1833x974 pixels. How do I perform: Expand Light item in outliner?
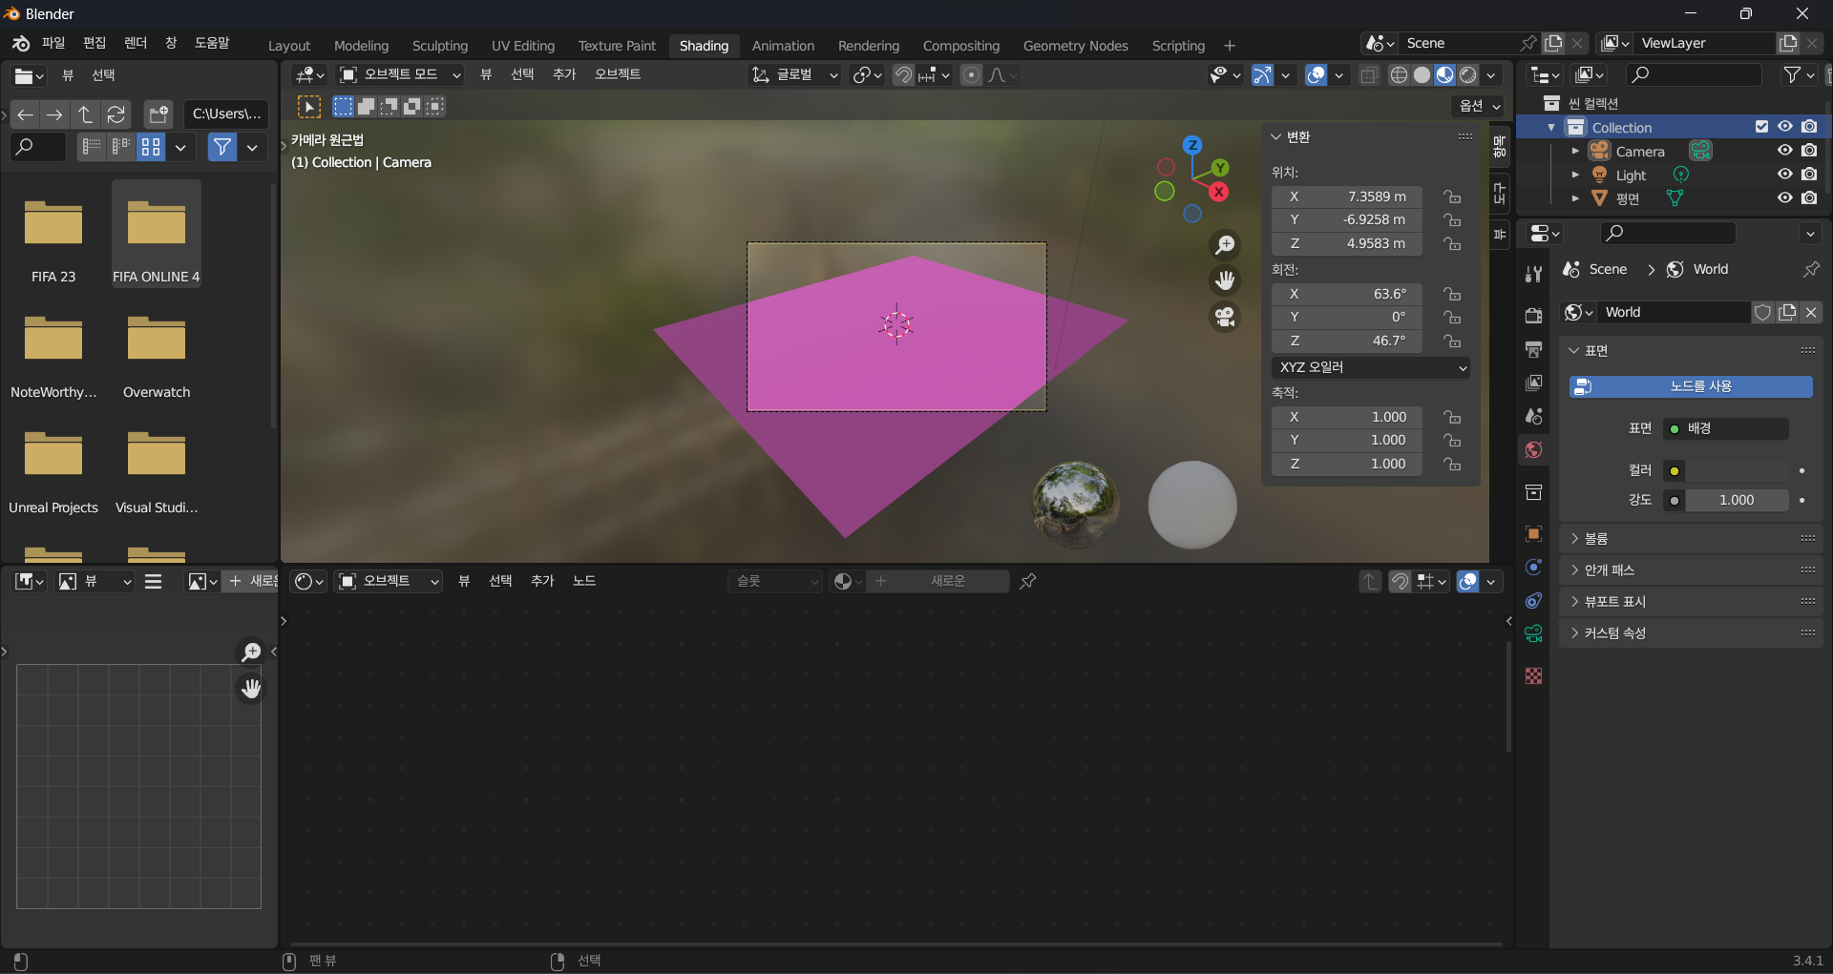tap(1575, 175)
